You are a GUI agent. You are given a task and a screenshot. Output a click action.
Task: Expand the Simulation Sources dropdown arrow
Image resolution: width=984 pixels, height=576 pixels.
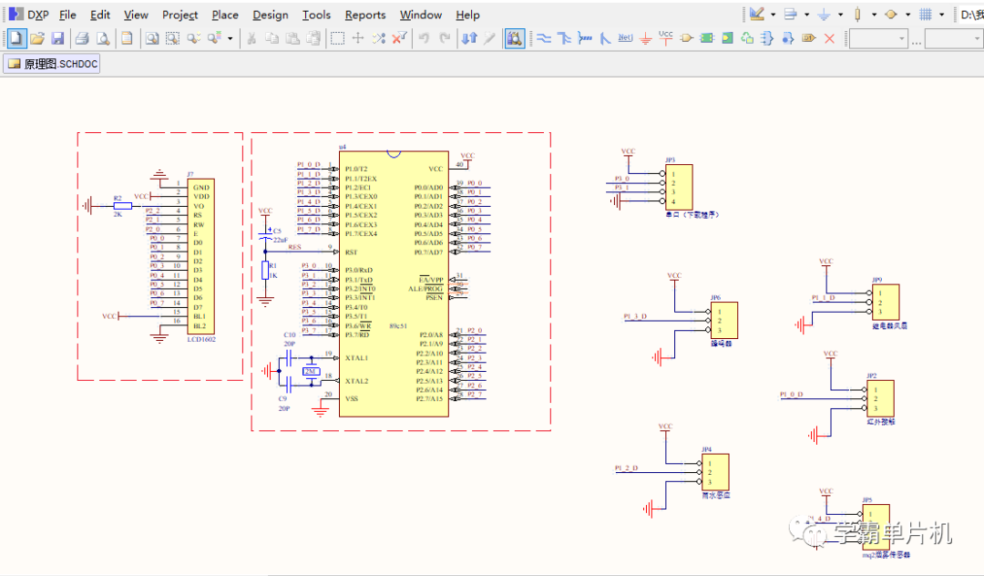(908, 15)
